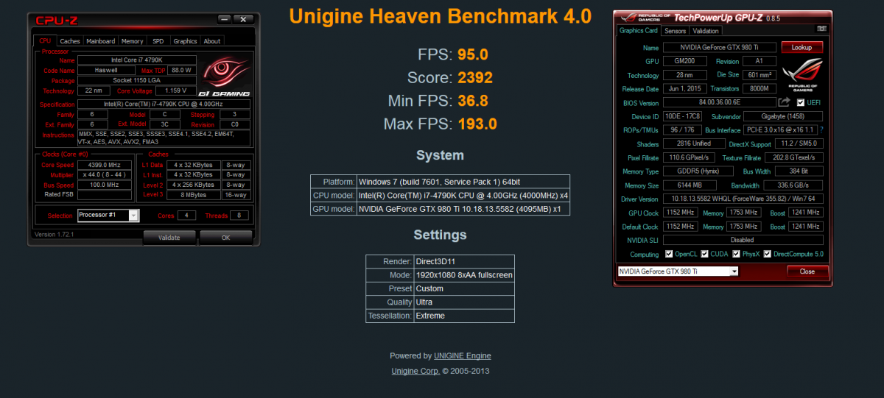
Task: Close the CPU-Z window with the X button
Action: [x=245, y=19]
